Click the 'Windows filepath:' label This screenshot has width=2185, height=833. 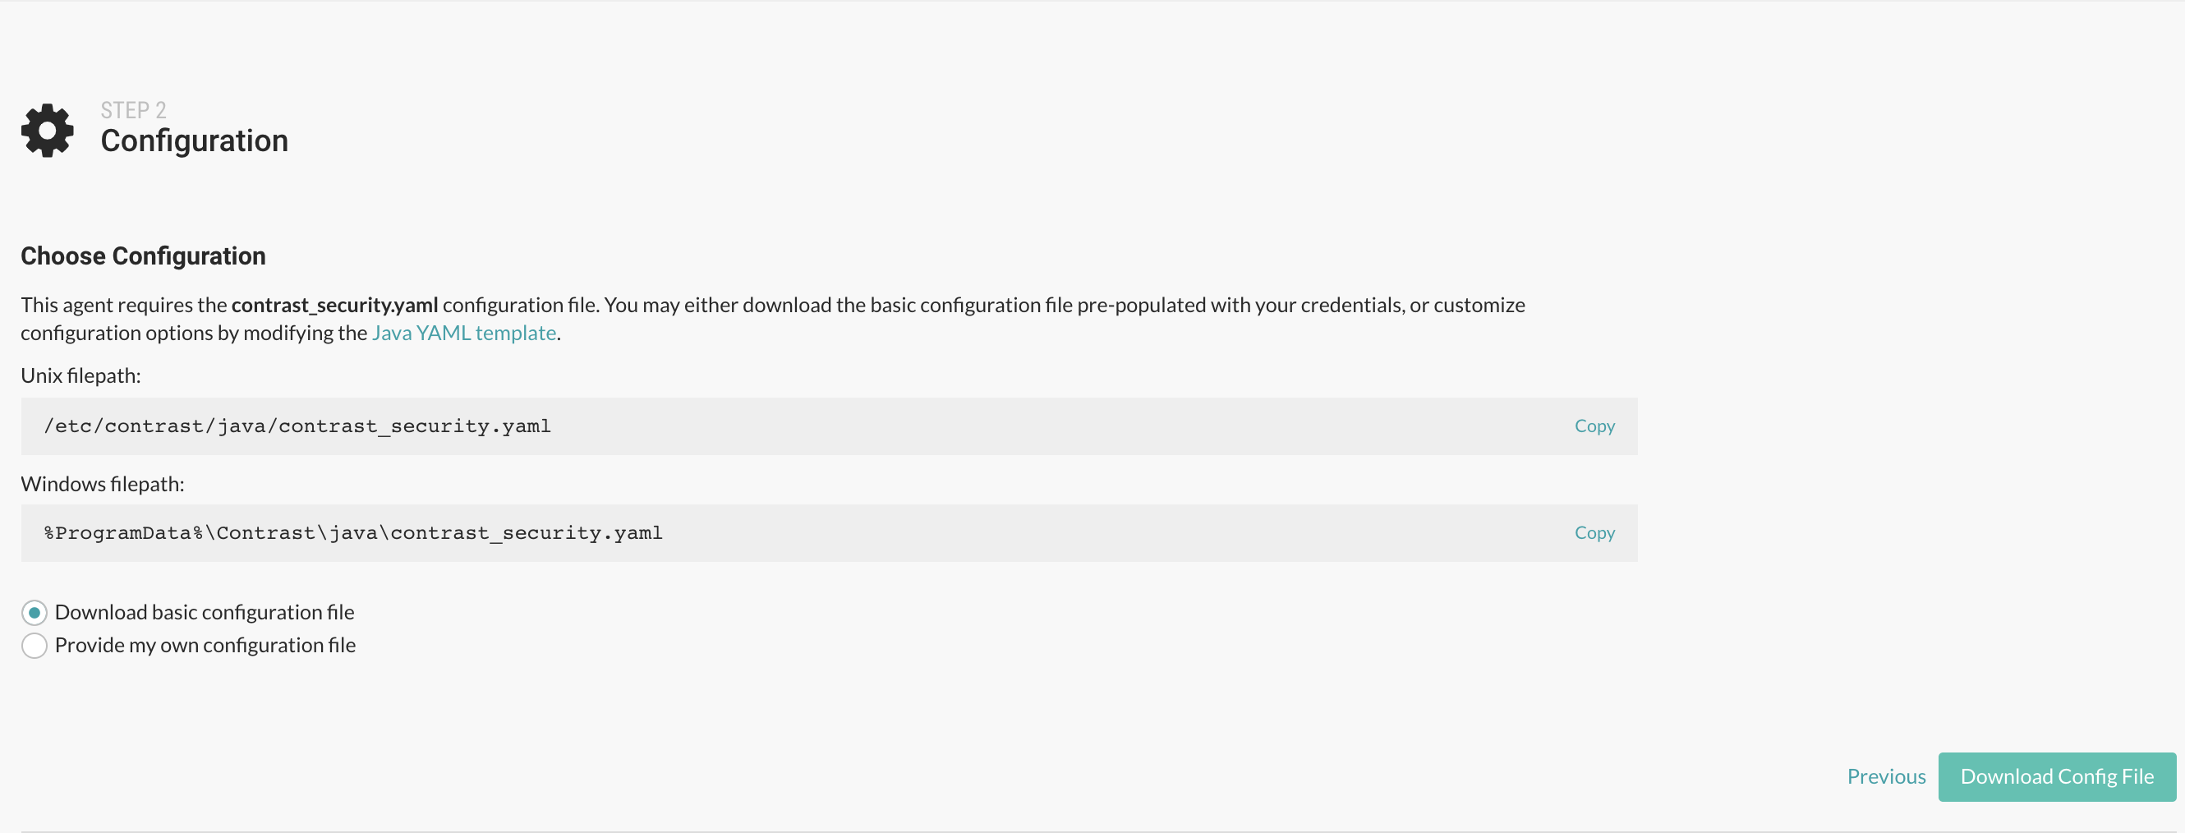coord(103,484)
